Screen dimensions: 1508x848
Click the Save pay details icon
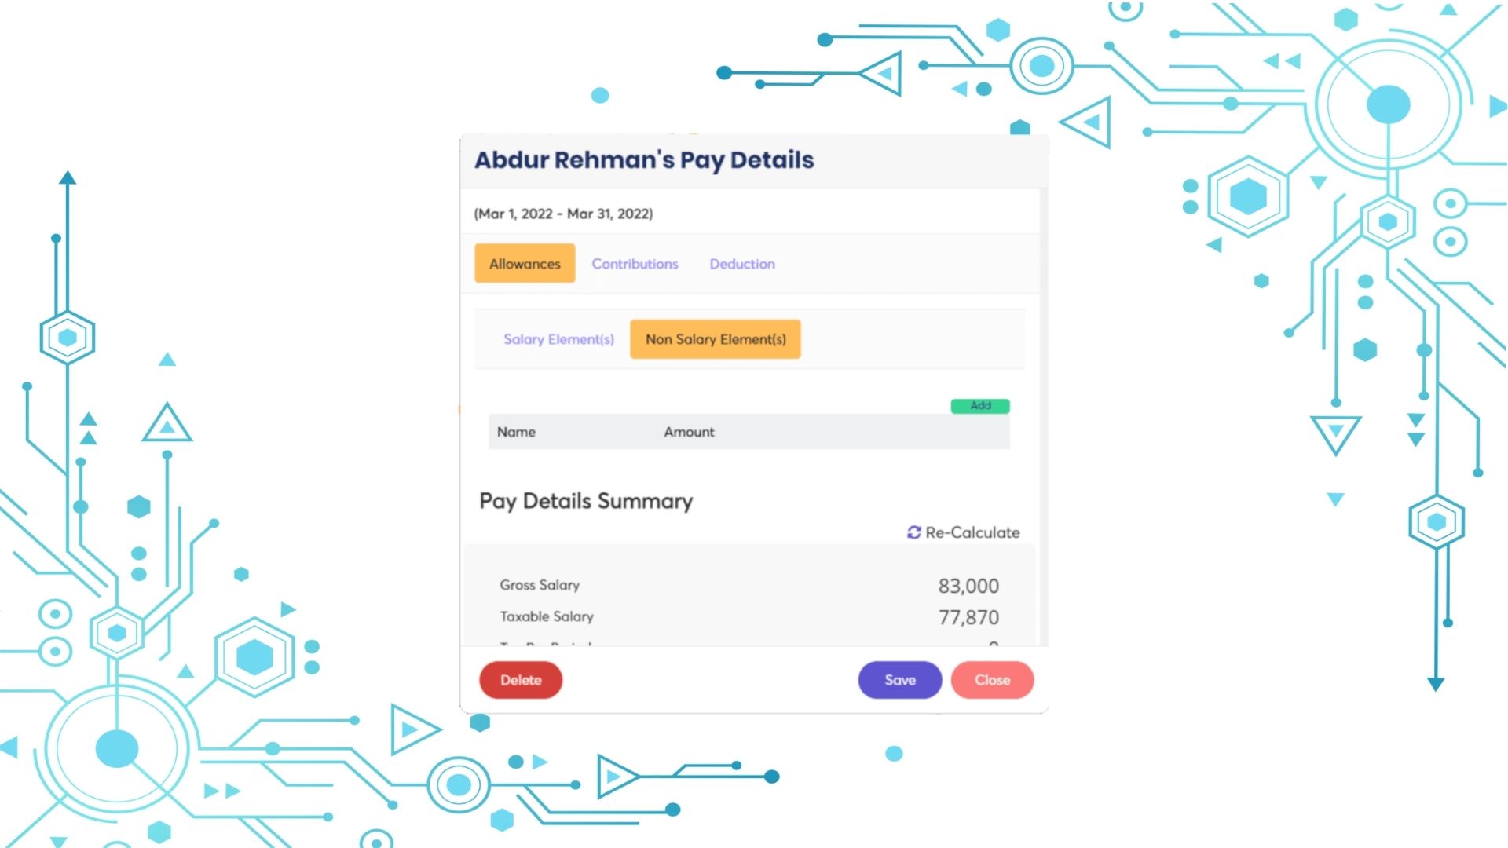899,679
